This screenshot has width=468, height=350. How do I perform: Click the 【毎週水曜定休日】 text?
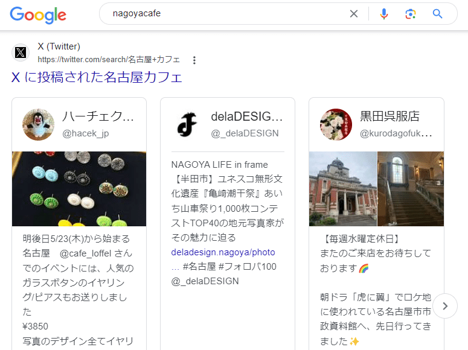click(361, 239)
